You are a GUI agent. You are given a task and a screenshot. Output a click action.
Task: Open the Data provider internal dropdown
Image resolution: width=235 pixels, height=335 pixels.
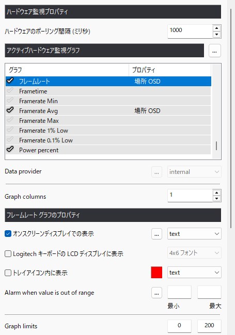coord(194,172)
